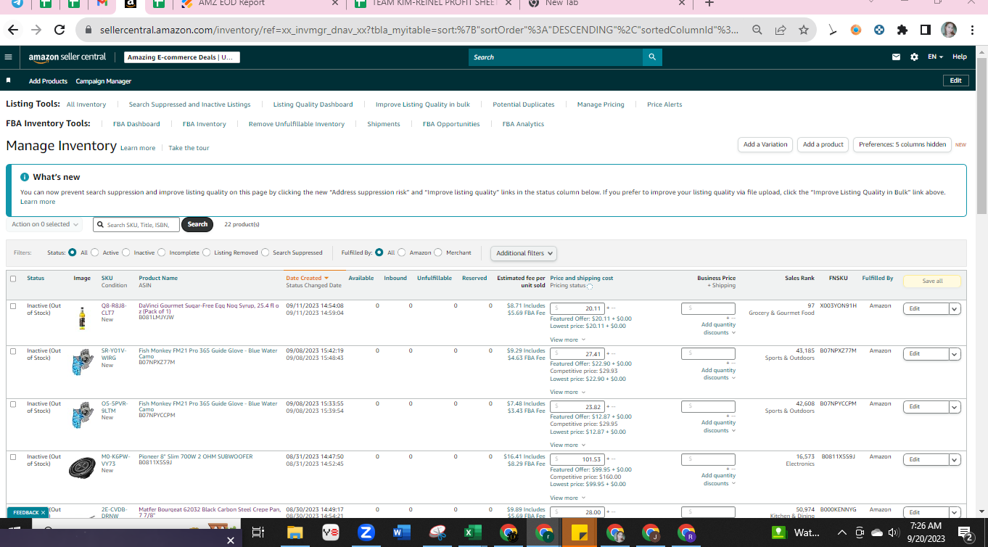The width and height of the screenshot is (988, 547).
Task: Sort by the Date Created column
Action: coord(307,278)
